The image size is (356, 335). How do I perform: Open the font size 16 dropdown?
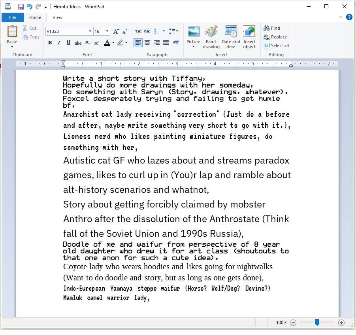[x=107, y=31]
